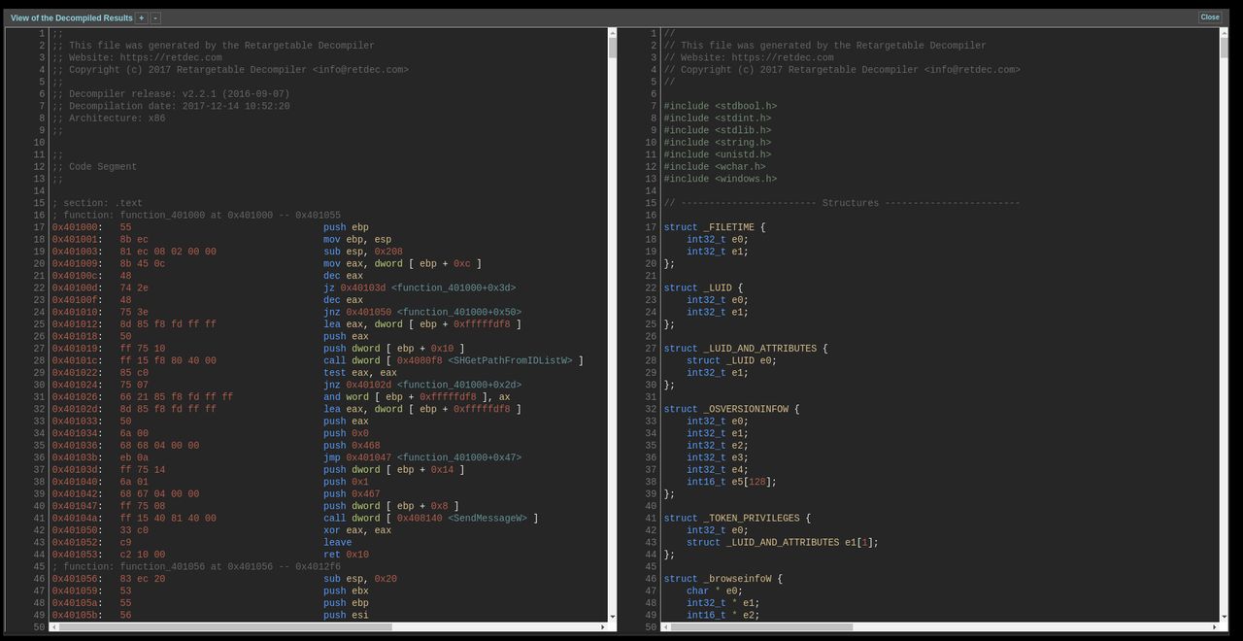Viewport: 1243px width, 641px height.
Task: Click the up arrow of the C code pane scrollbar
Action: [x=1224, y=33]
